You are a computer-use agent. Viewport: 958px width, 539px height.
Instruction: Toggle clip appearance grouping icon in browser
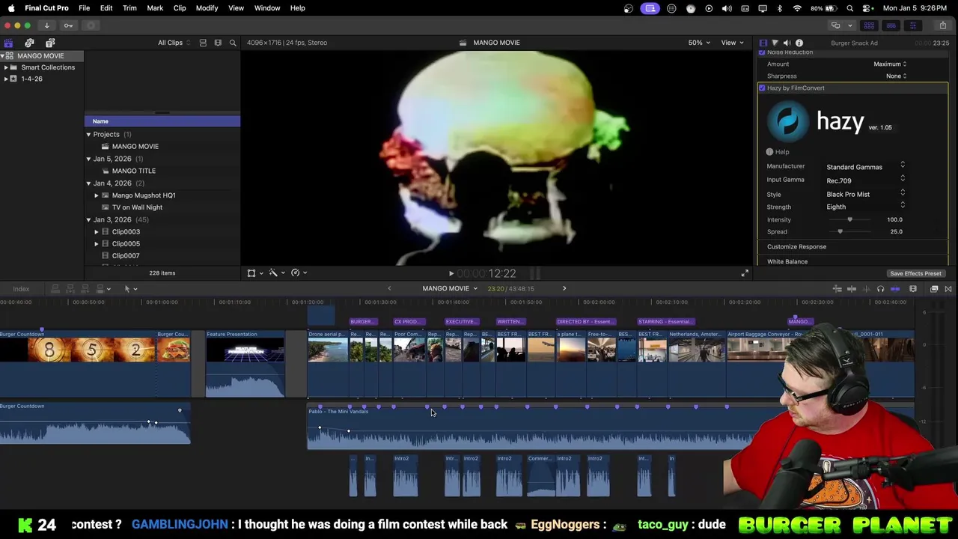(x=203, y=43)
